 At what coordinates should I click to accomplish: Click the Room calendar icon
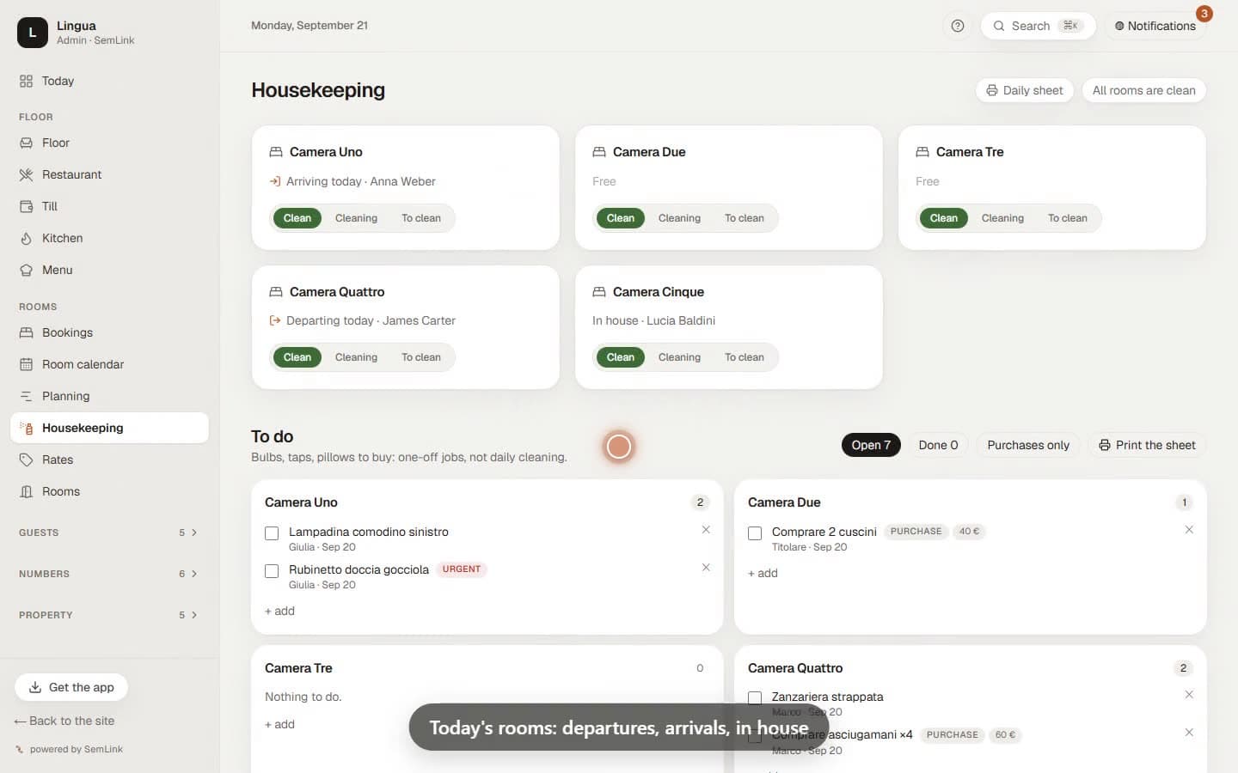coord(27,364)
